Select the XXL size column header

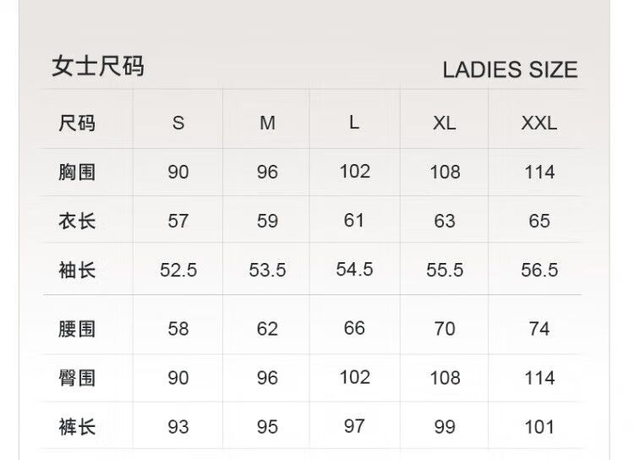539,123
